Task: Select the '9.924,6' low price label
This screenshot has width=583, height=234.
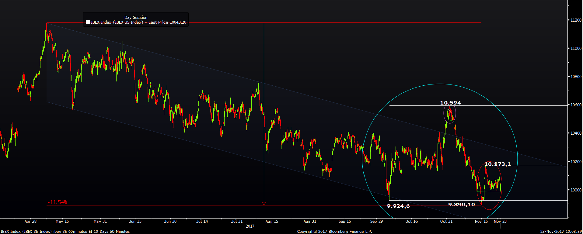Action: coord(398,206)
